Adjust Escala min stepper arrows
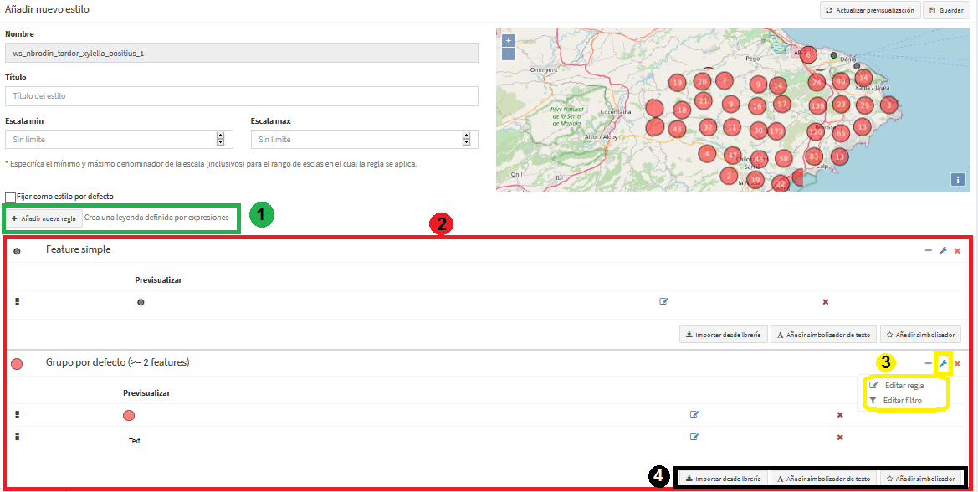The image size is (978, 492). 220,139
